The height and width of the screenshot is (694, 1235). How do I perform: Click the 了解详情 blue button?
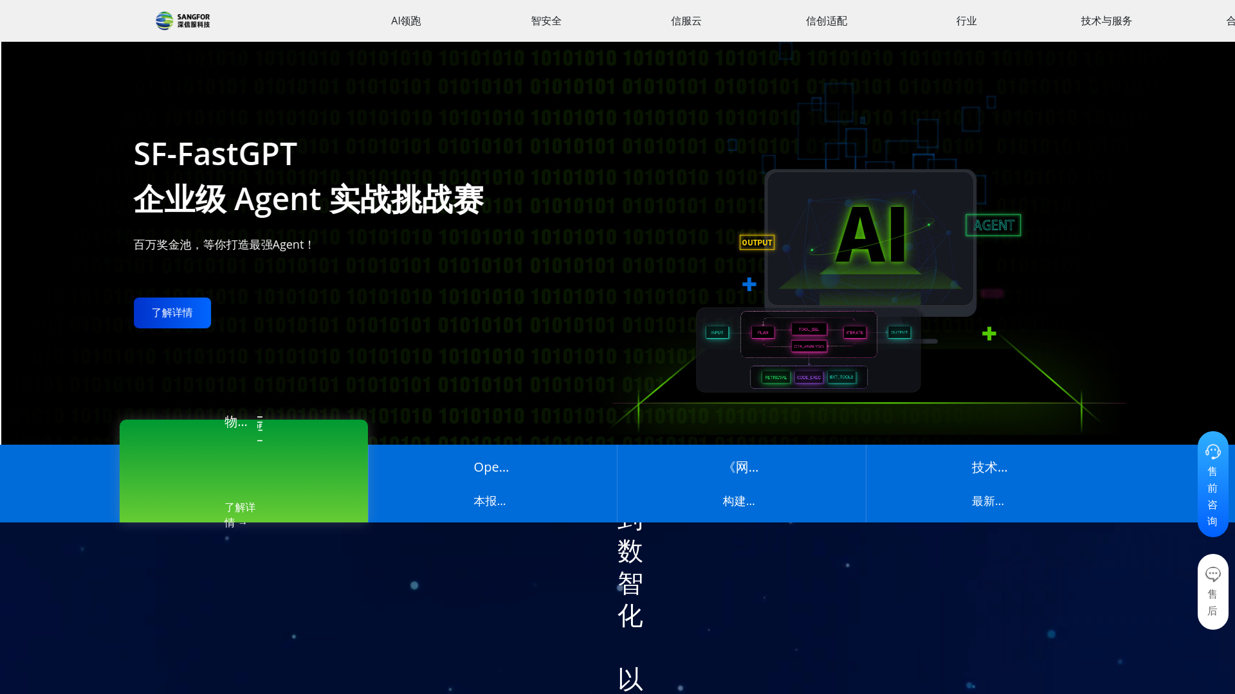(172, 313)
